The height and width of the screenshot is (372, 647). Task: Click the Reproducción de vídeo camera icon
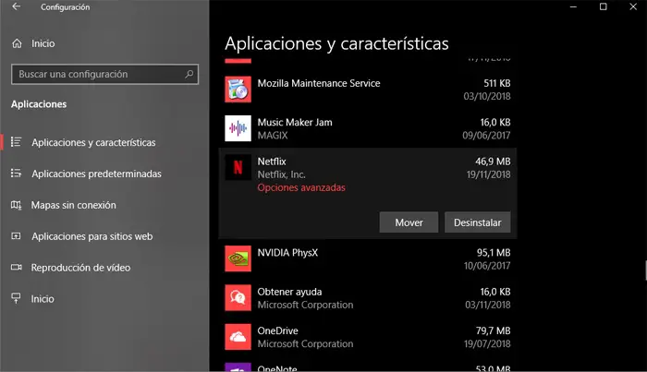click(x=16, y=268)
